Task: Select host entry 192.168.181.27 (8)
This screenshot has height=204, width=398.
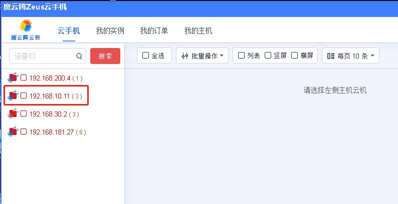Action: [x=58, y=132]
